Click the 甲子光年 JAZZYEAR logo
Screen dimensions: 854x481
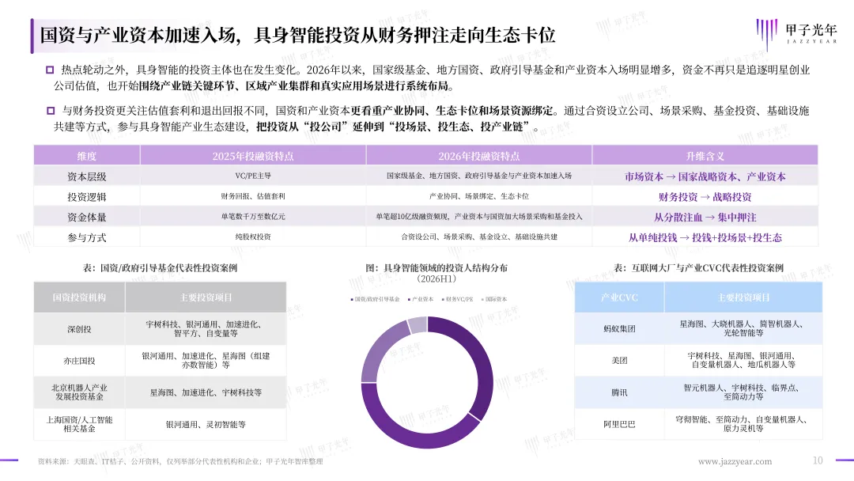pyautogui.click(x=795, y=34)
